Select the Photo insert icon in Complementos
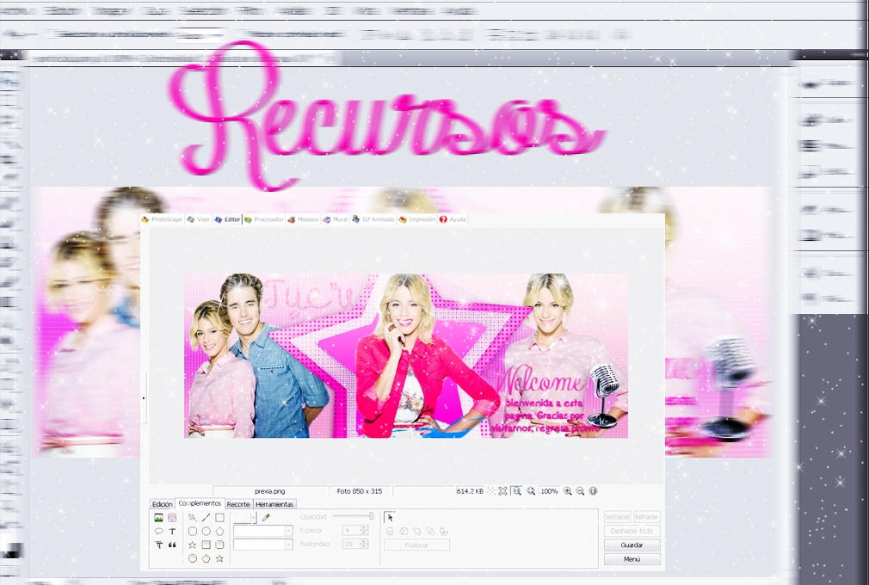Viewport: 869px width, 585px height. pyautogui.click(x=158, y=517)
